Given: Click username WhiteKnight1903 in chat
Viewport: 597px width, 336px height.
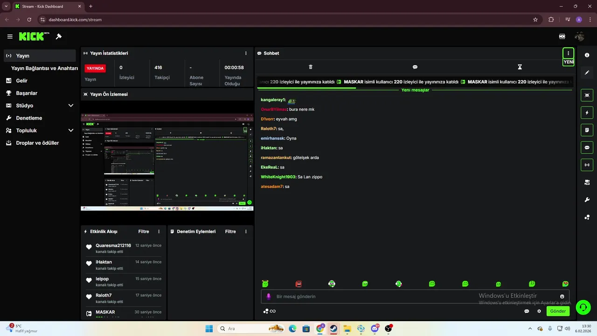Looking at the screenshot, I should (x=278, y=177).
